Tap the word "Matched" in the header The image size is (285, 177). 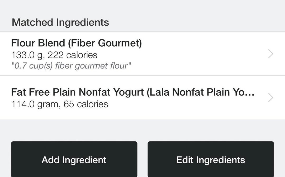coord(32,22)
